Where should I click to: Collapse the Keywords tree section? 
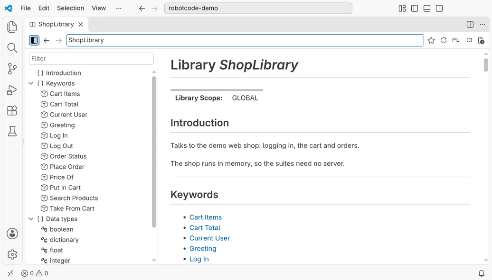click(31, 83)
